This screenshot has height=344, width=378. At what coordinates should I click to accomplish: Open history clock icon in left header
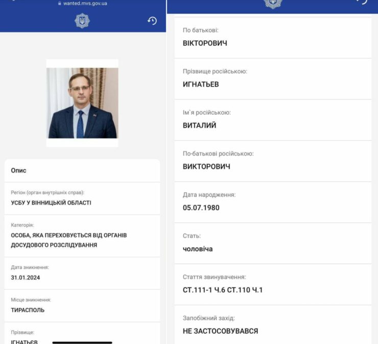tap(152, 21)
